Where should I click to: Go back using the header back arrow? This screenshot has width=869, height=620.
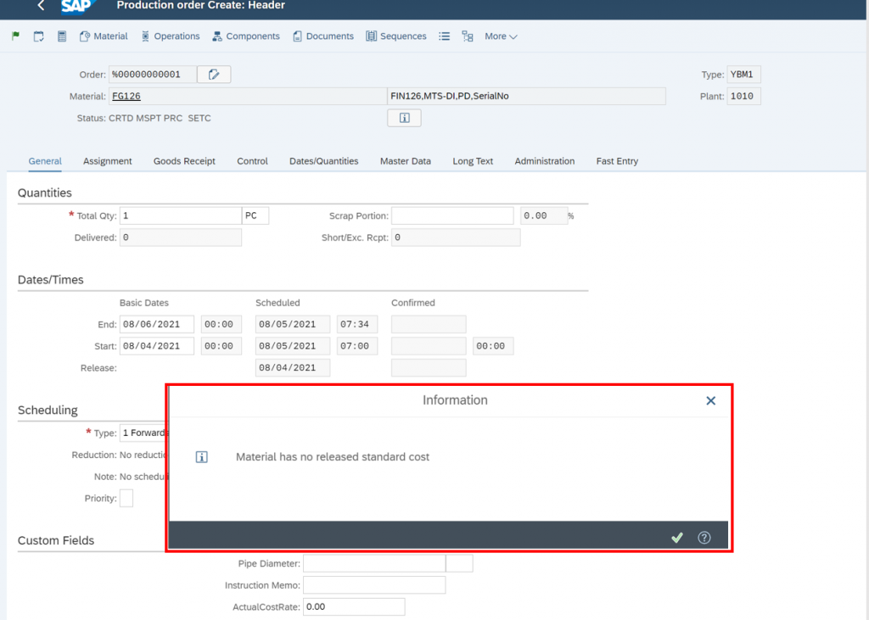click(41, 6)
